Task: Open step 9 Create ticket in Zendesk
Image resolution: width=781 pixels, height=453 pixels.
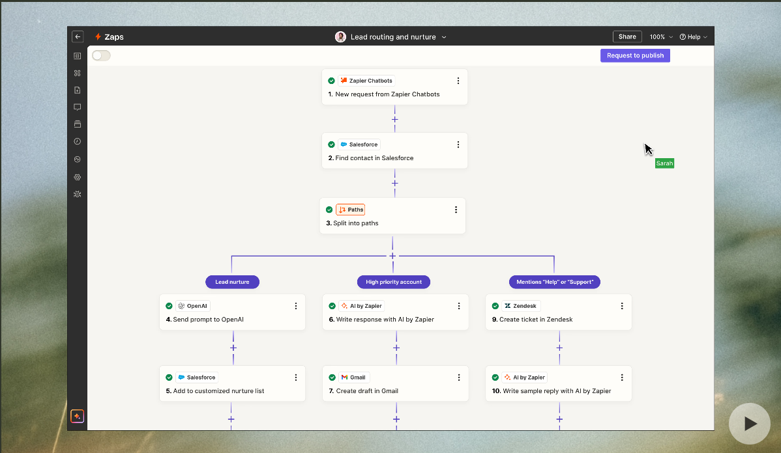Action: [559, 312]
